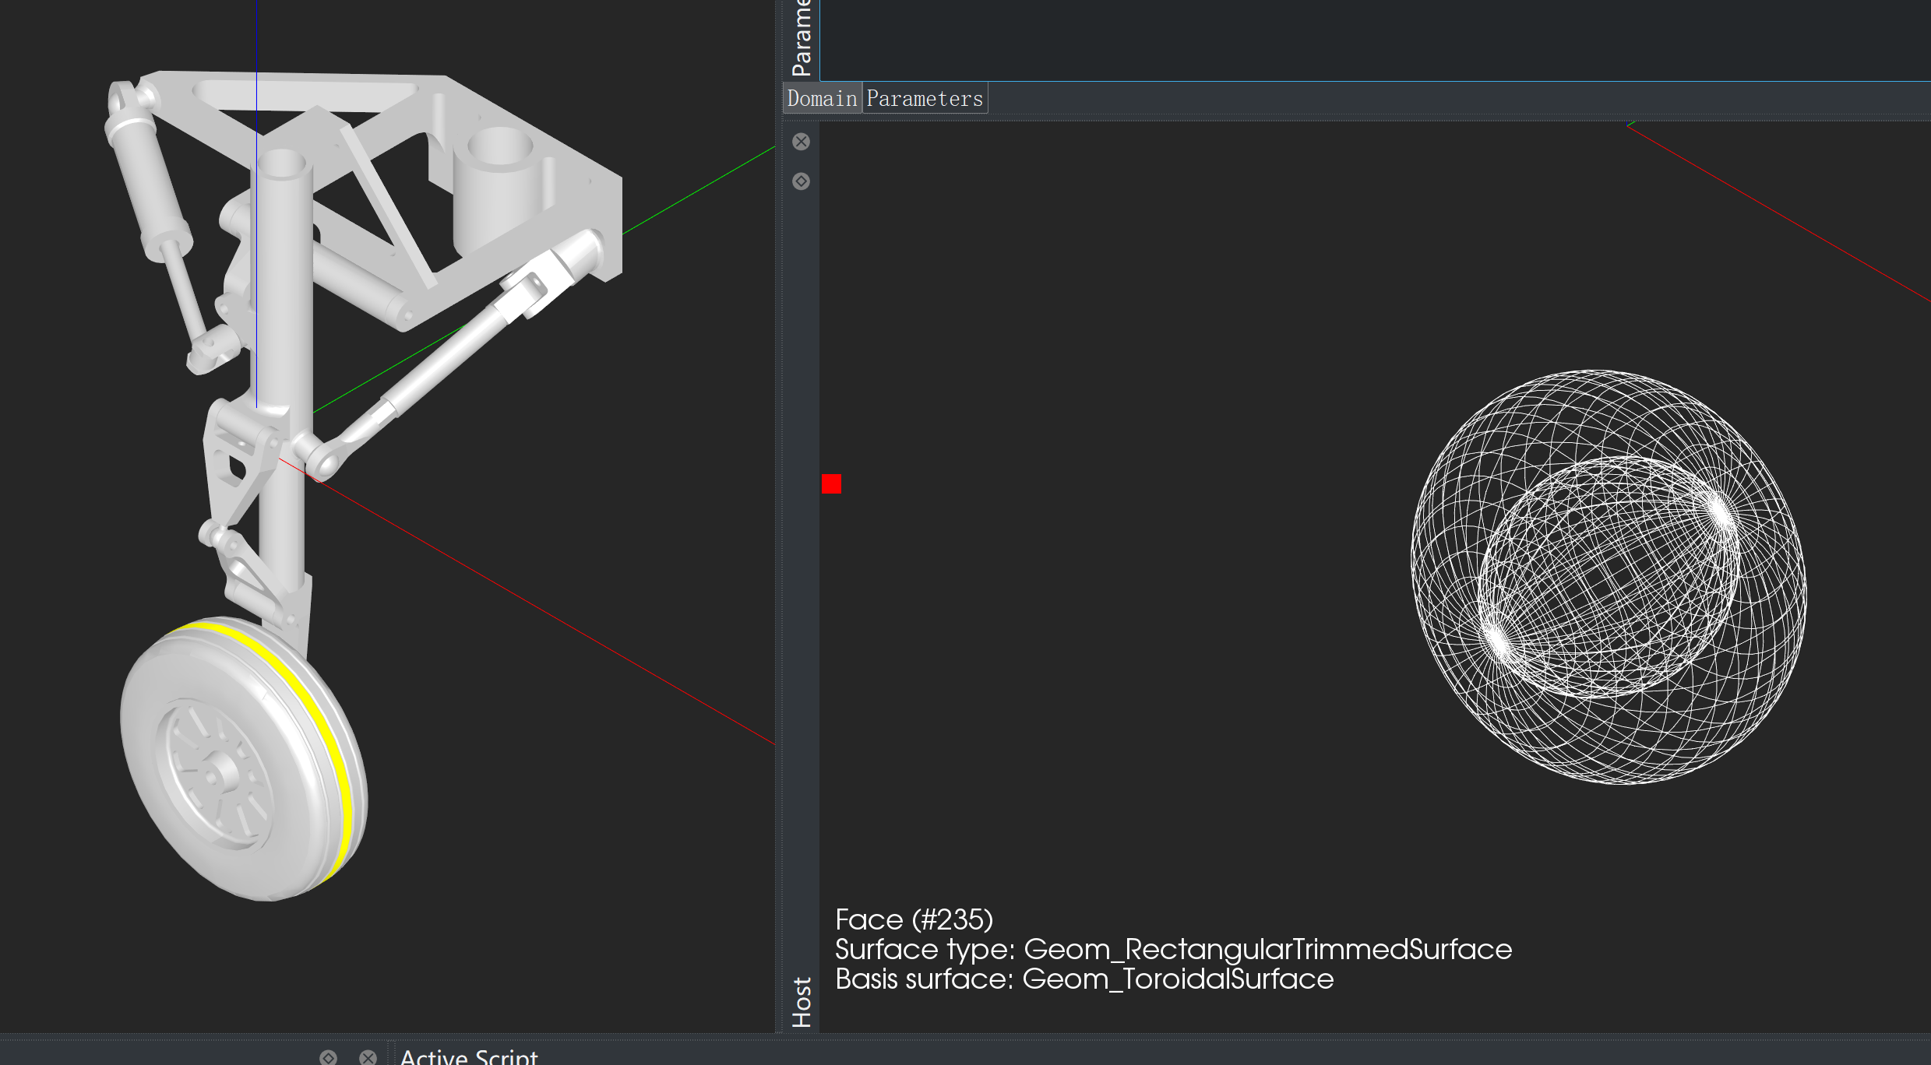Click the Active Script panel title
This screenshot has height=1065, width=1931.
(x=468, y=1056)
